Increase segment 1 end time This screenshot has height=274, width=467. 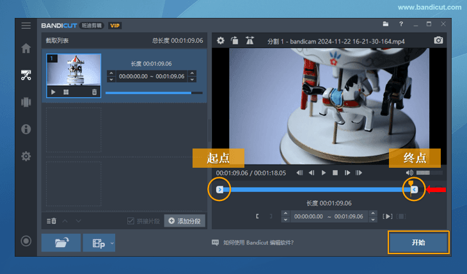(x=192, y=73)
